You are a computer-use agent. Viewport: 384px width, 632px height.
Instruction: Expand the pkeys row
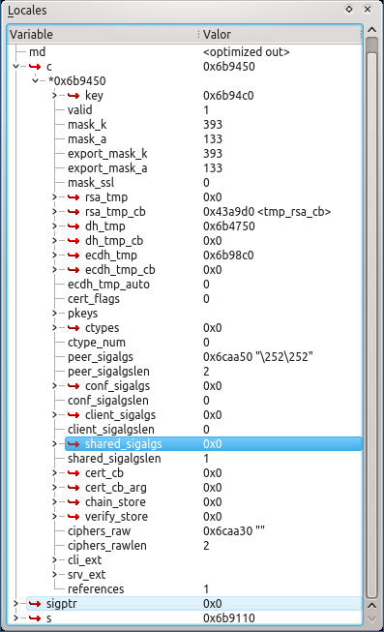pyautogui.click(x=54, y=314)
